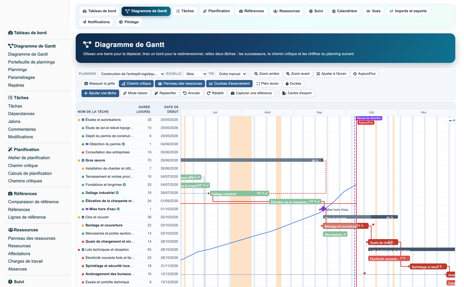Enable Mode liaison
Image resolution: width=464 pixels, height=287 pixels.
135,93
